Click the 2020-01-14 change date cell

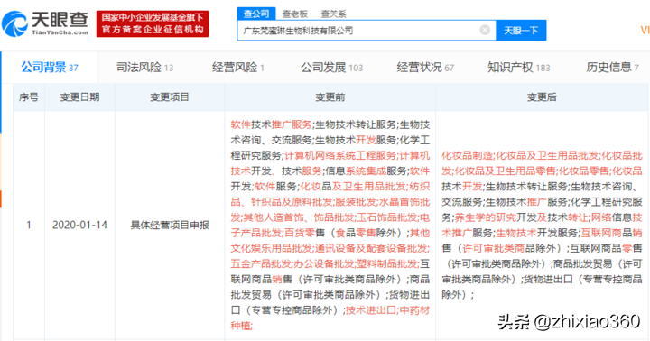click(79, 225)
